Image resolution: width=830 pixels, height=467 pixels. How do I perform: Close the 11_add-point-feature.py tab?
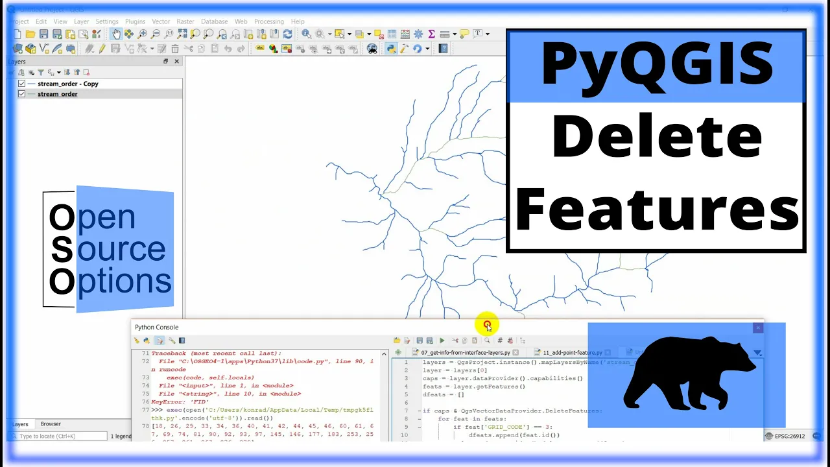(x=608, y=352)
